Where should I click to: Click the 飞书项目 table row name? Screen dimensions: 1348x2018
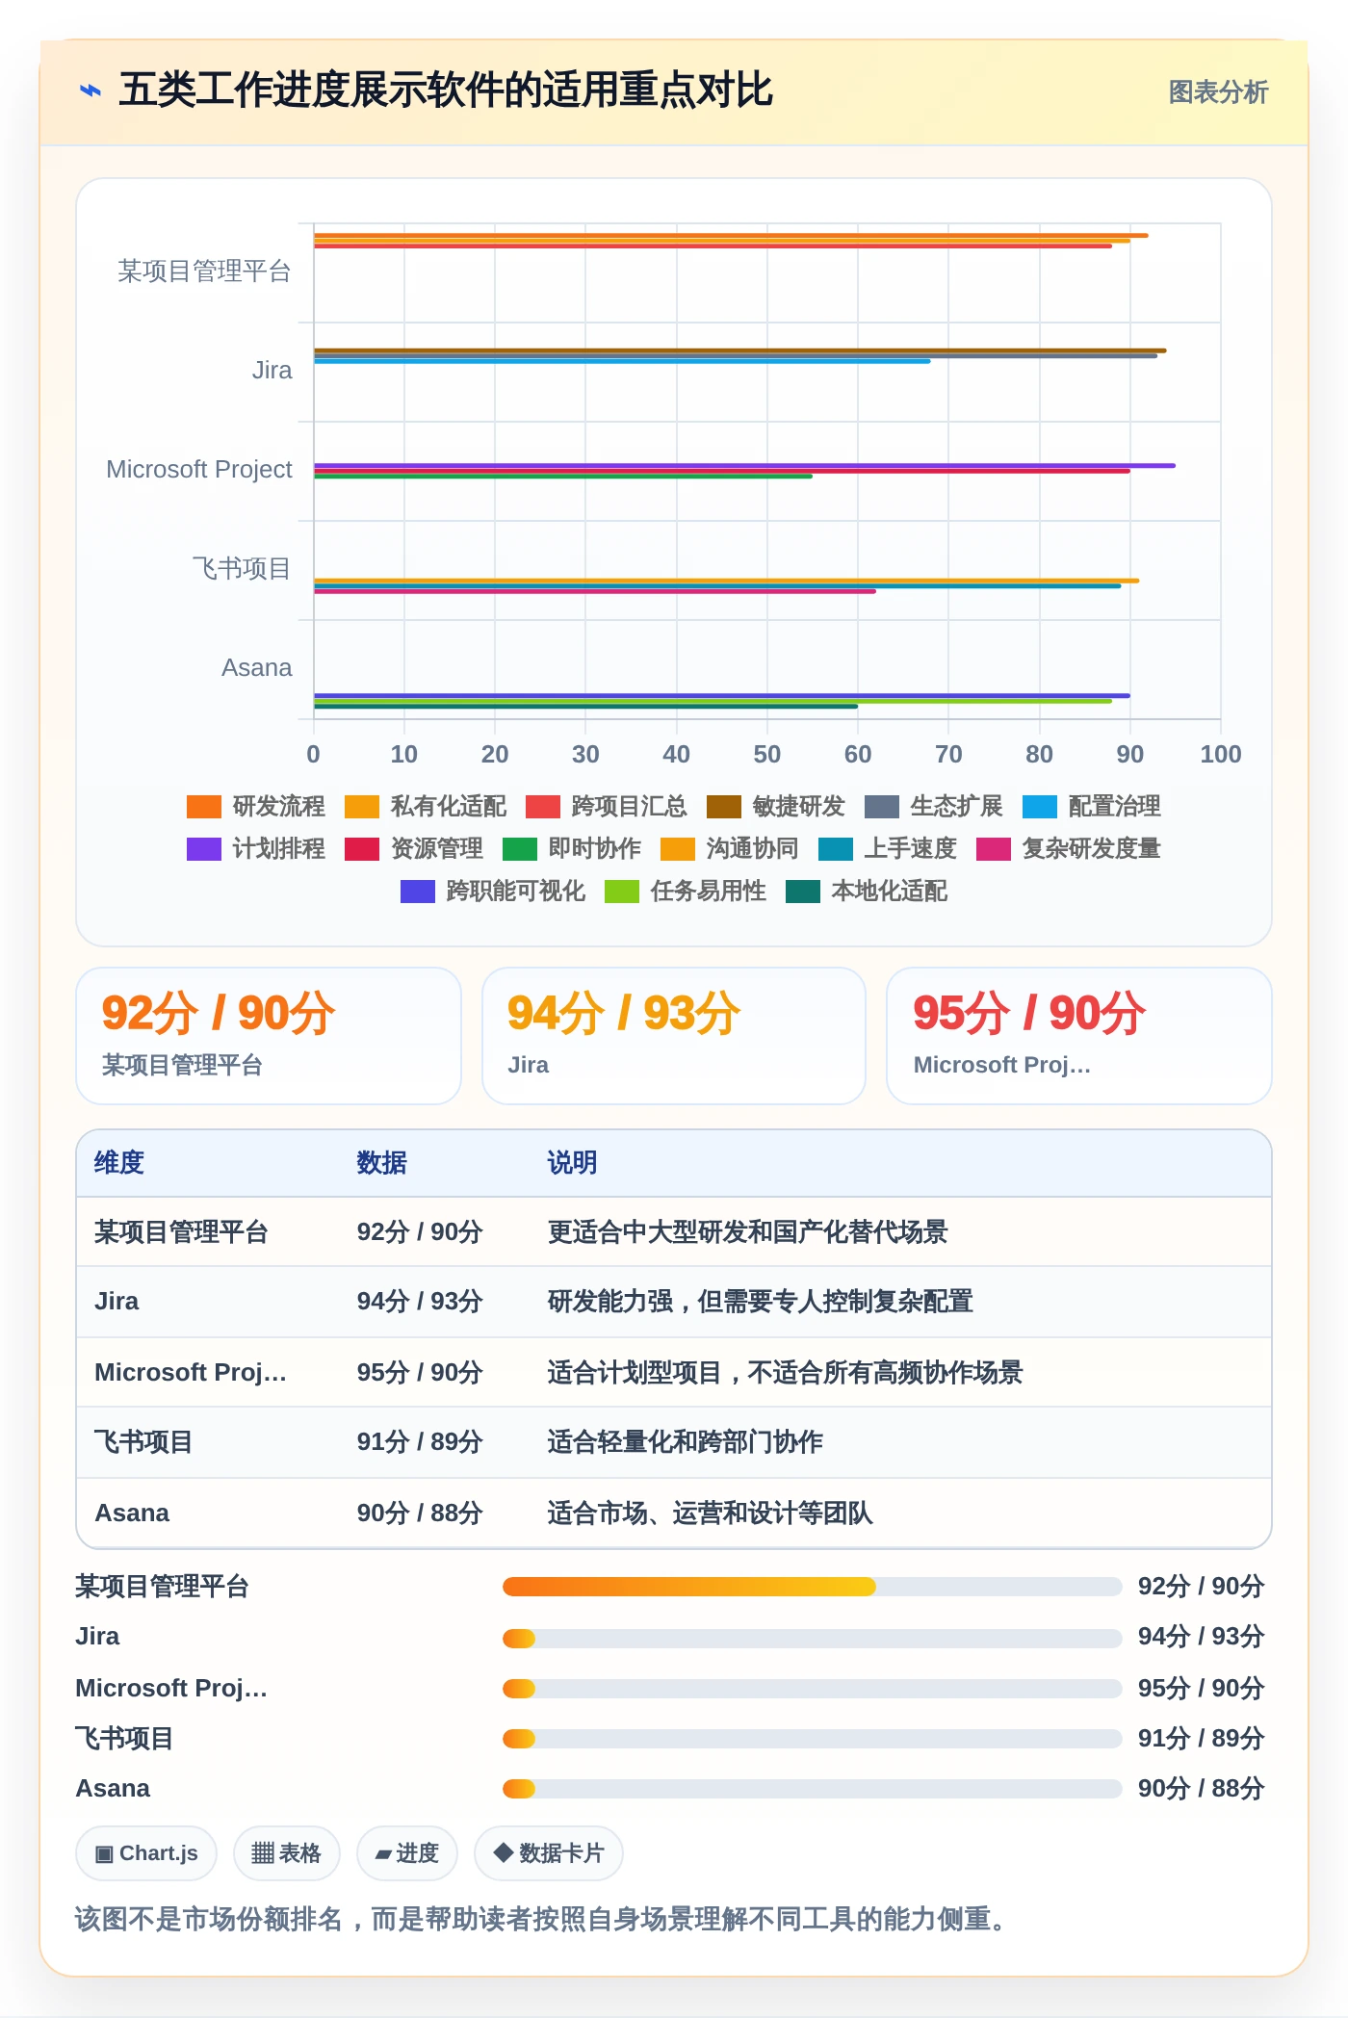tap(143, 1442)
